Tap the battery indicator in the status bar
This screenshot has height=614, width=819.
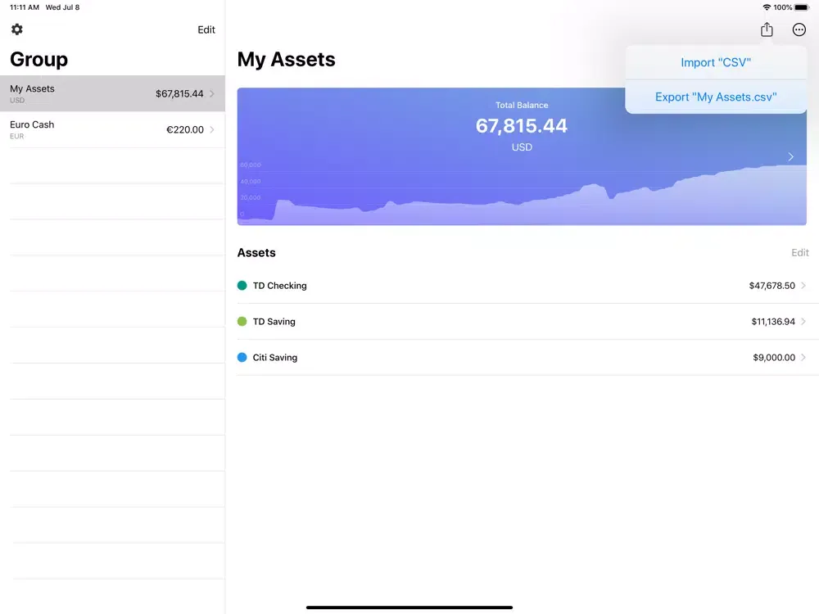point(801,7)
